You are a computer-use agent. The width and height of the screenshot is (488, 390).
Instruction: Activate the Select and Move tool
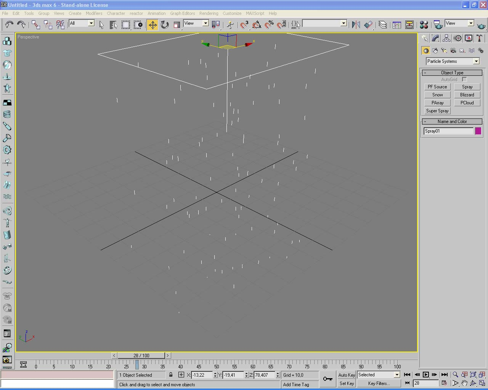pyautogui.click(x=152, y=25)
